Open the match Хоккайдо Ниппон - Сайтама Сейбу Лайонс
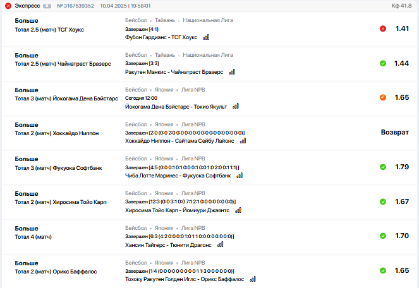This screenshot has height=288, width=419. (179, 141)
